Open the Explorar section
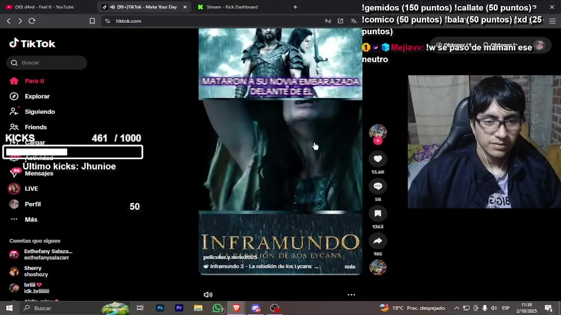Viewport: 561px width, 315px height. [30, 96]
